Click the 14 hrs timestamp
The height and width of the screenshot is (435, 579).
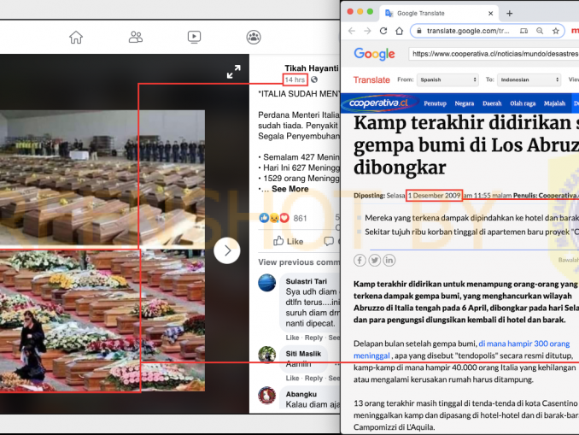pos(295,79)
